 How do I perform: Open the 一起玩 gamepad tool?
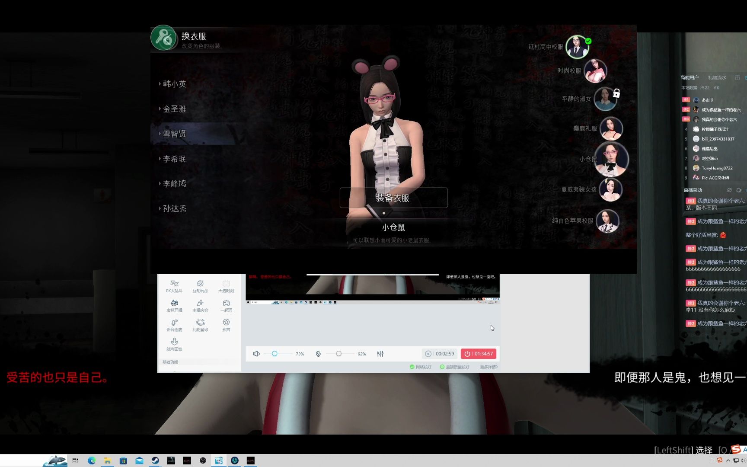tap(226, 306)
